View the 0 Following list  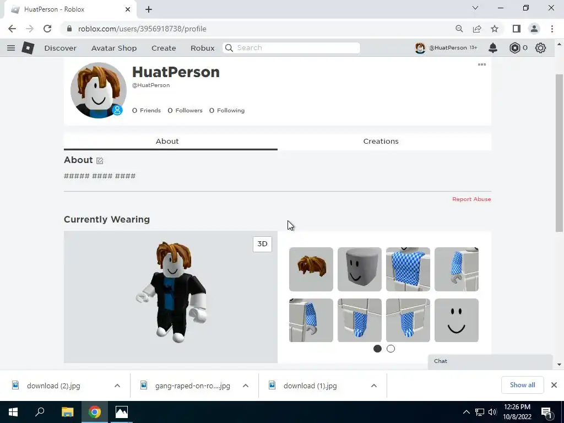point(227,110)
